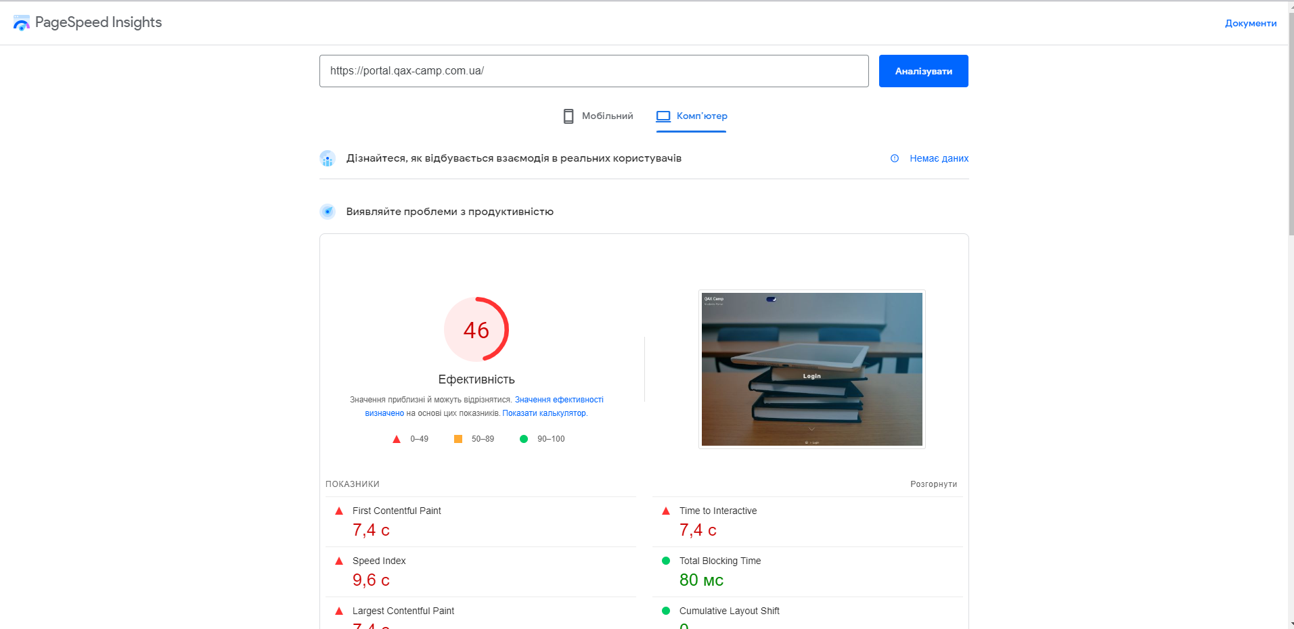Image resolution: width=1294 pixels, height=629 pixels.
Task: Click the performance diagnostics radar icon
Action: (328, 212)
